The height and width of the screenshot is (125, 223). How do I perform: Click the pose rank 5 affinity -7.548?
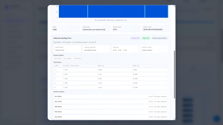(x=65, y=87)
